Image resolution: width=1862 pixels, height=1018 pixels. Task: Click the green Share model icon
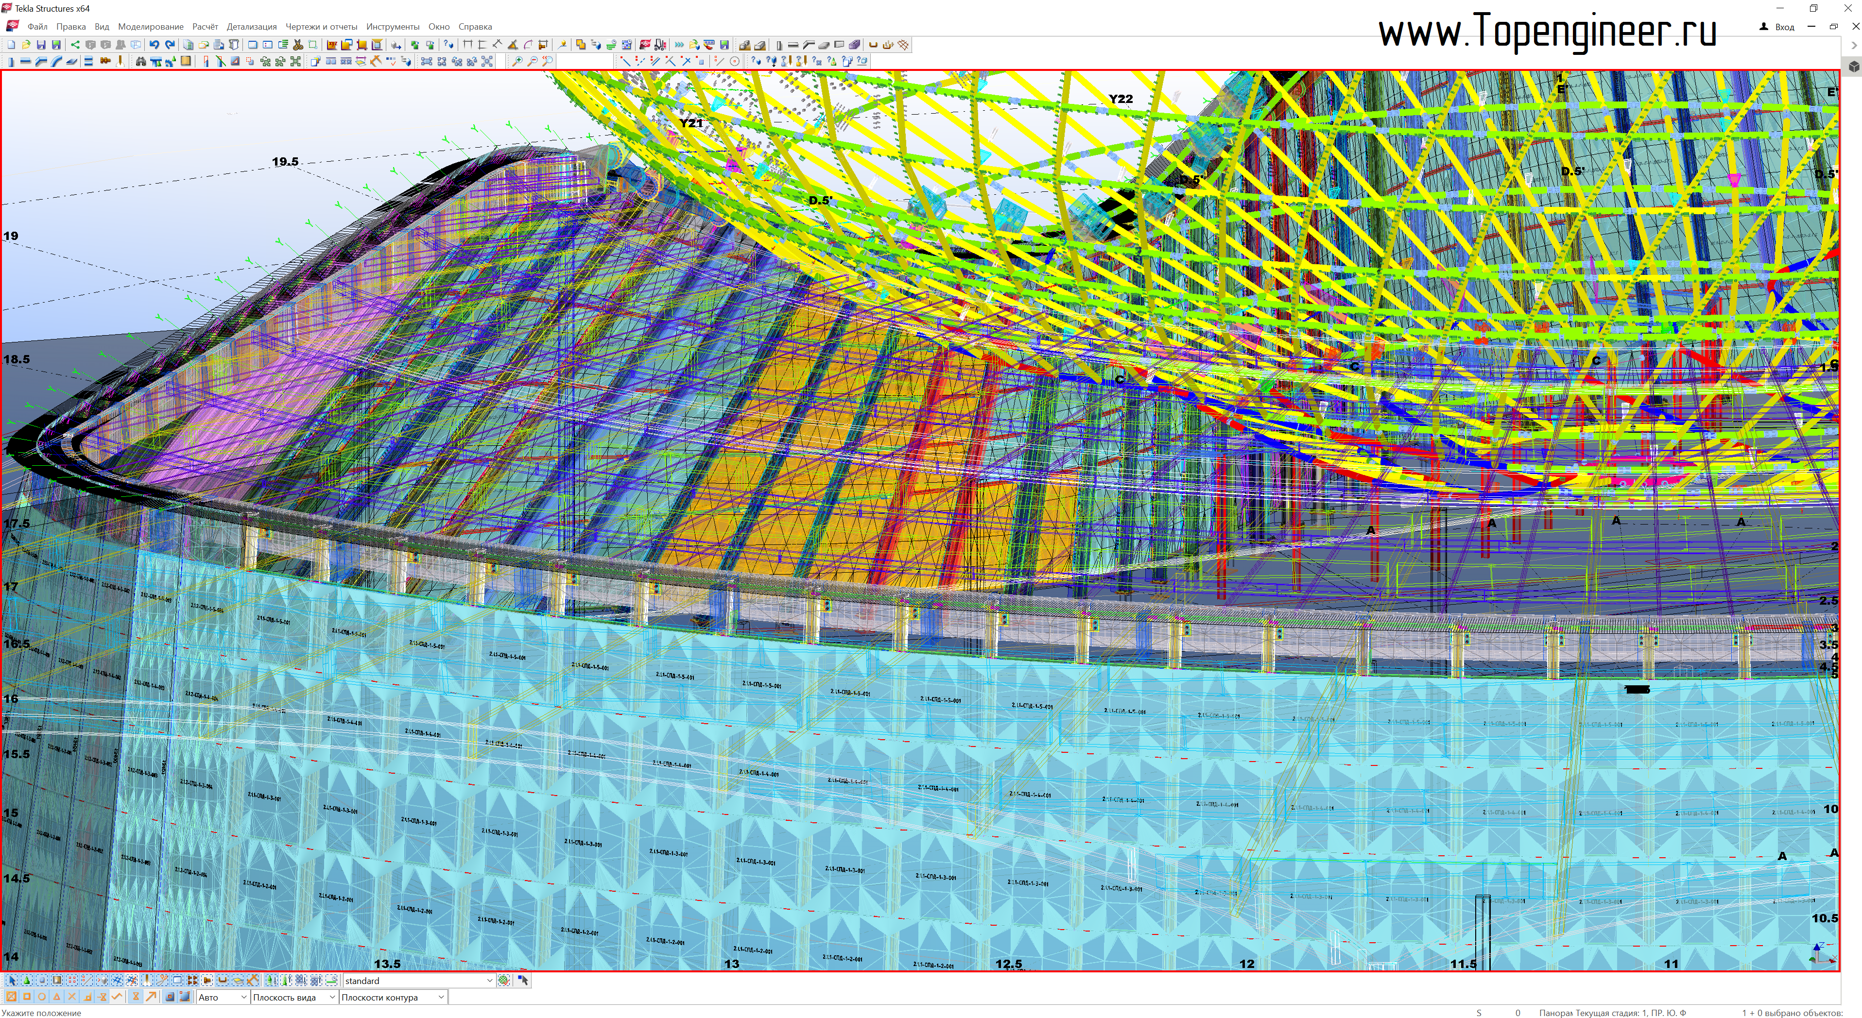coord(75,45)
